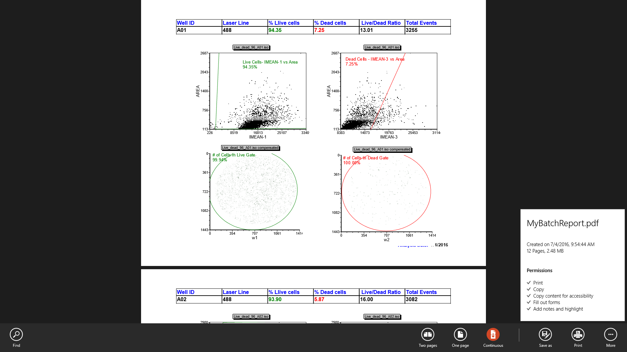Click the Print permission checkmark
Image resolution: width=627 pixels, height=352 pixels.
click(x=529, y=283)
